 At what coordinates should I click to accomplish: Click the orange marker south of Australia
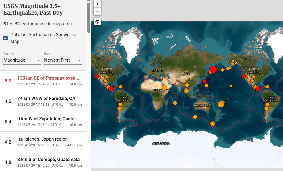pos(195,117)
